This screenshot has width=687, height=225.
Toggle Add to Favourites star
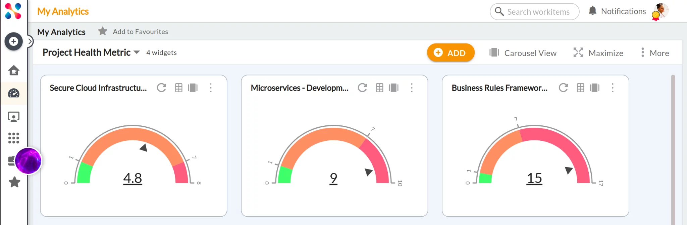pyautogui.click(x=103, y=31)
